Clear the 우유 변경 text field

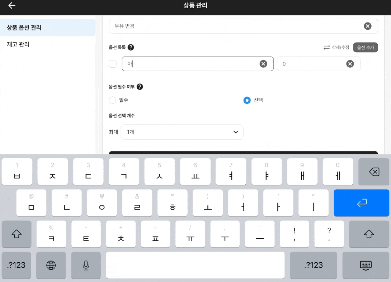coord(367,26)
